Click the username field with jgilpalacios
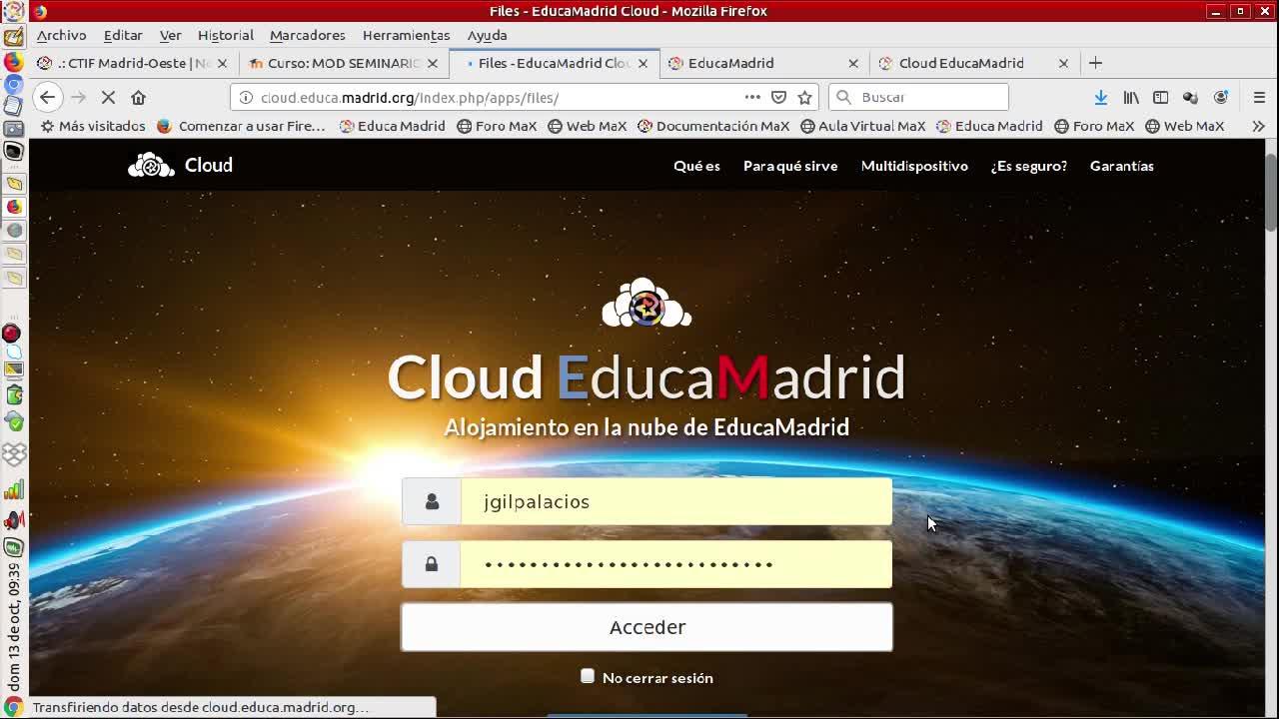 point(675,501)
